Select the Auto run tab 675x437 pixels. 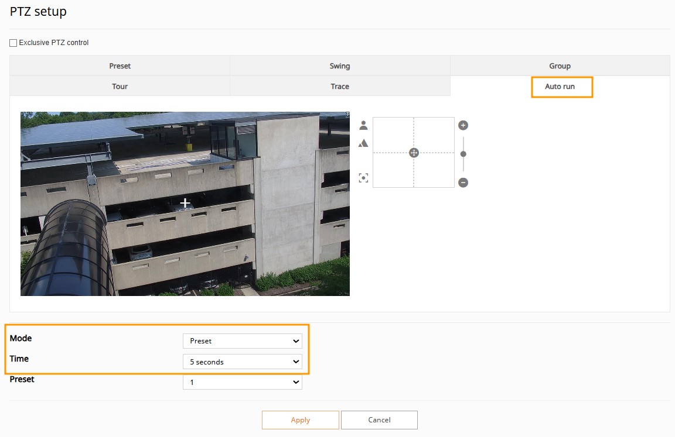pyautogui.click(x=560, y=87)
